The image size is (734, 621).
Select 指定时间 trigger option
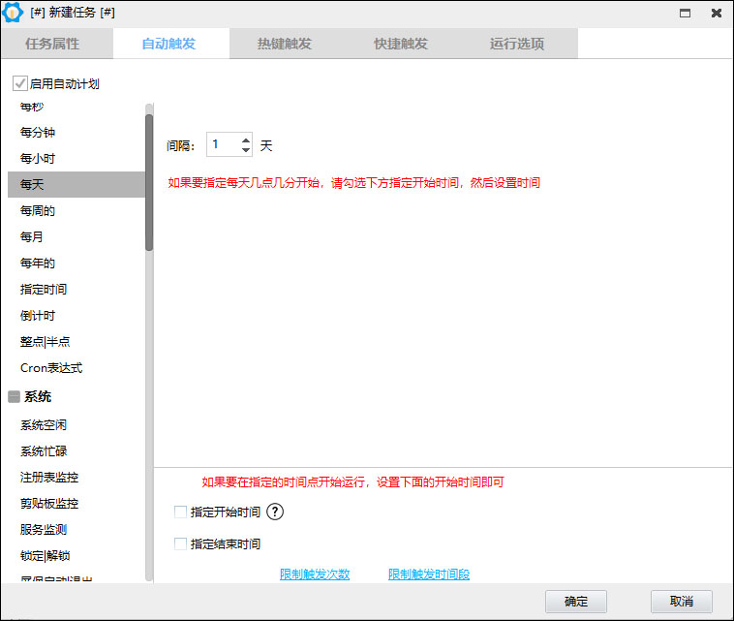[x=76, y=290]
